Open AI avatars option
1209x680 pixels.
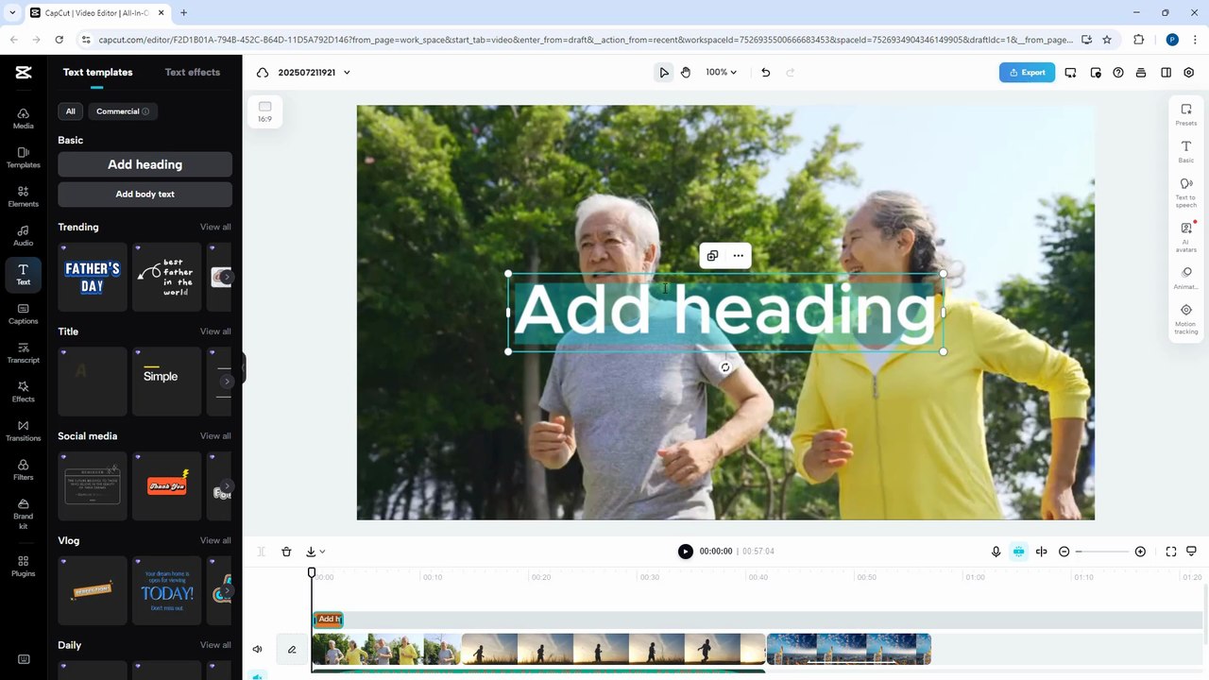pyautogui.click(x=1185, y=236)
